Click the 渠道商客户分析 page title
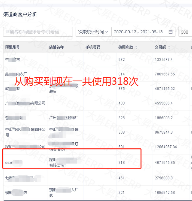Viewport: 192px width, 201px height. pos(20,15)
